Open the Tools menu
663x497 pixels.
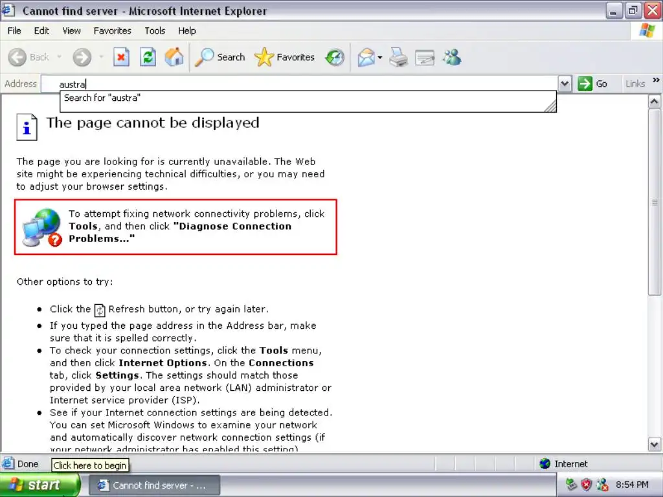pos(155,31)
